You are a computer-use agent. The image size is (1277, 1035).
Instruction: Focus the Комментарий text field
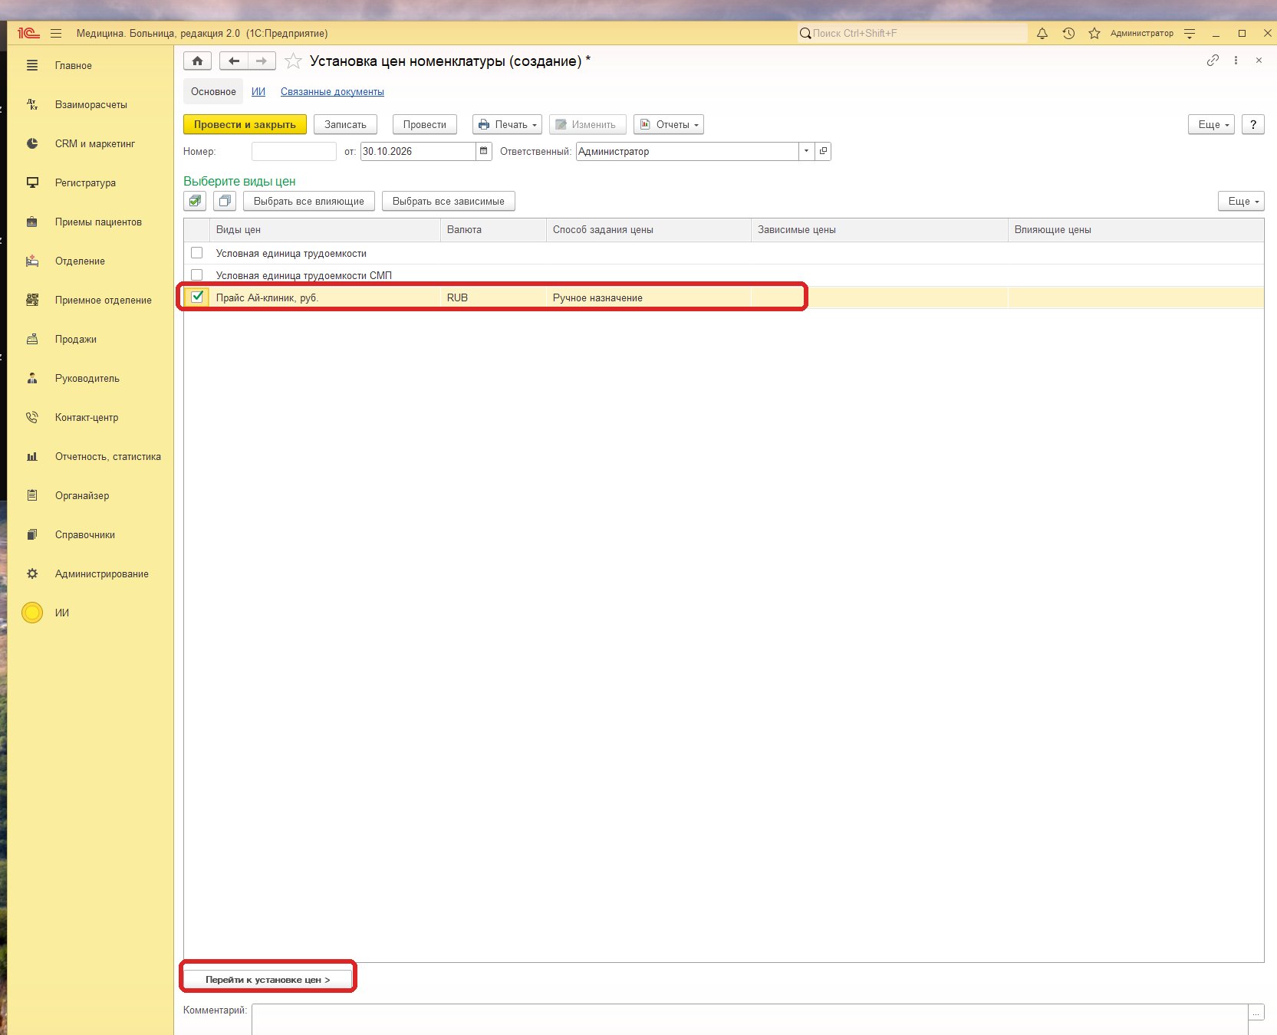pyautogui.click(x=750, y=1019)
